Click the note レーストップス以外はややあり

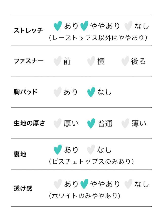pos(98,38)
